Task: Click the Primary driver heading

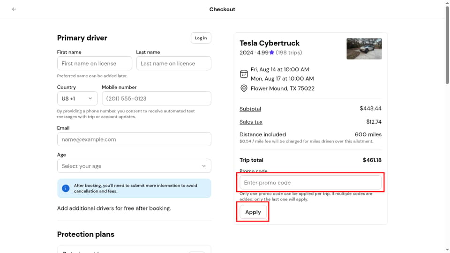Action: click(x=82, y=38)
